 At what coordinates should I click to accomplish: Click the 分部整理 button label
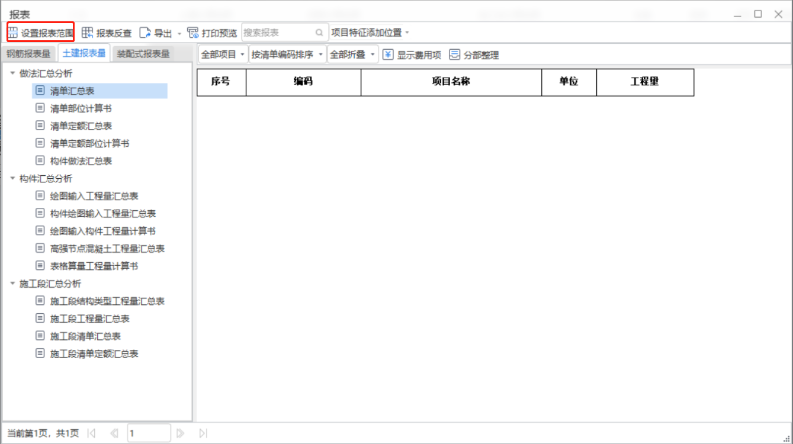point(481,55)
